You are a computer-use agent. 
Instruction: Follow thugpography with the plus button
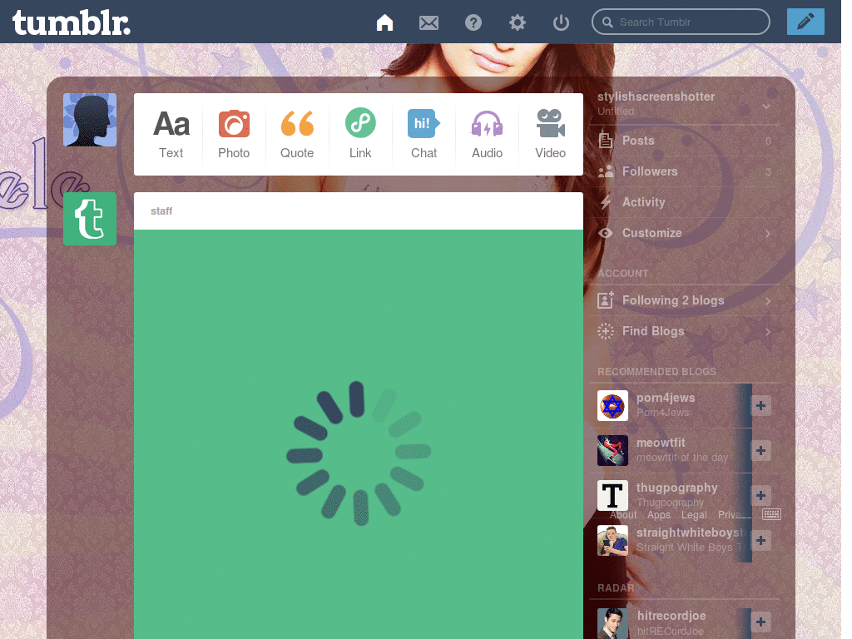point(760,496)
